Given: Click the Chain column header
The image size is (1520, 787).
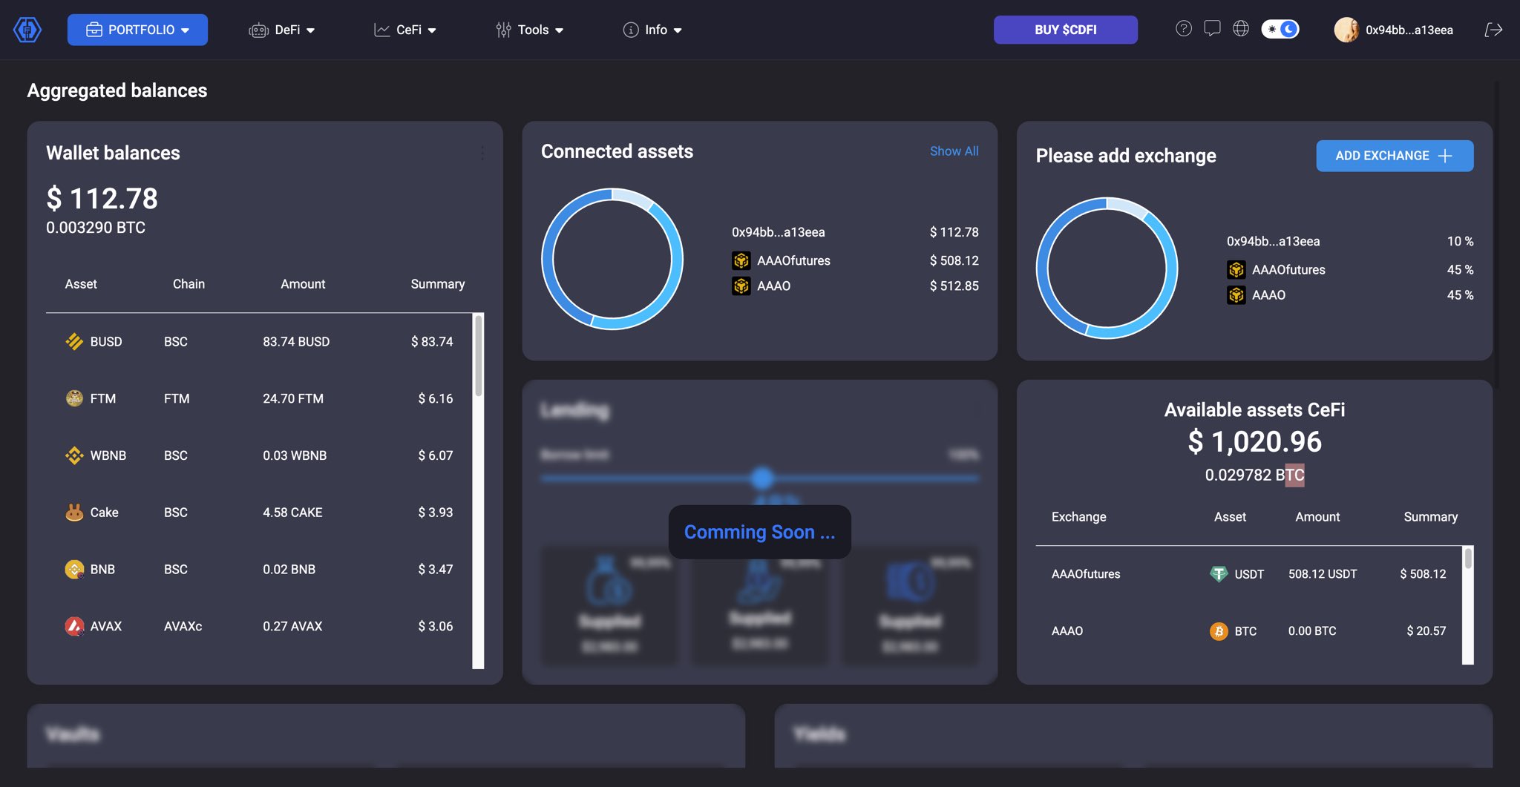Looking at the screenshot, I should [x=189, y=284].
